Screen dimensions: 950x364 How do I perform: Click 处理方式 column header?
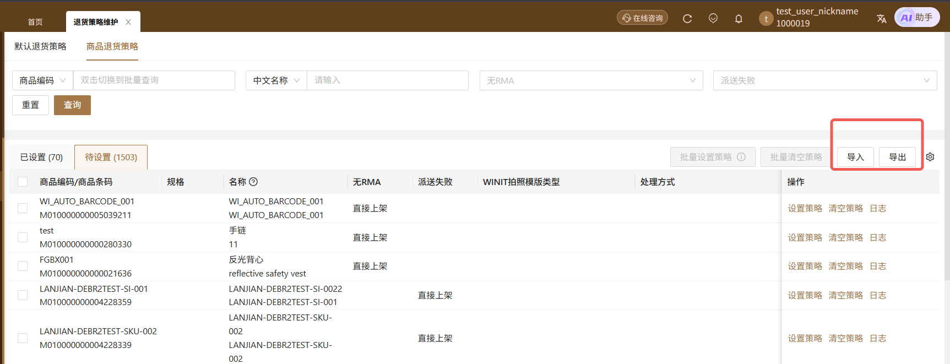(x=658, y=182)
